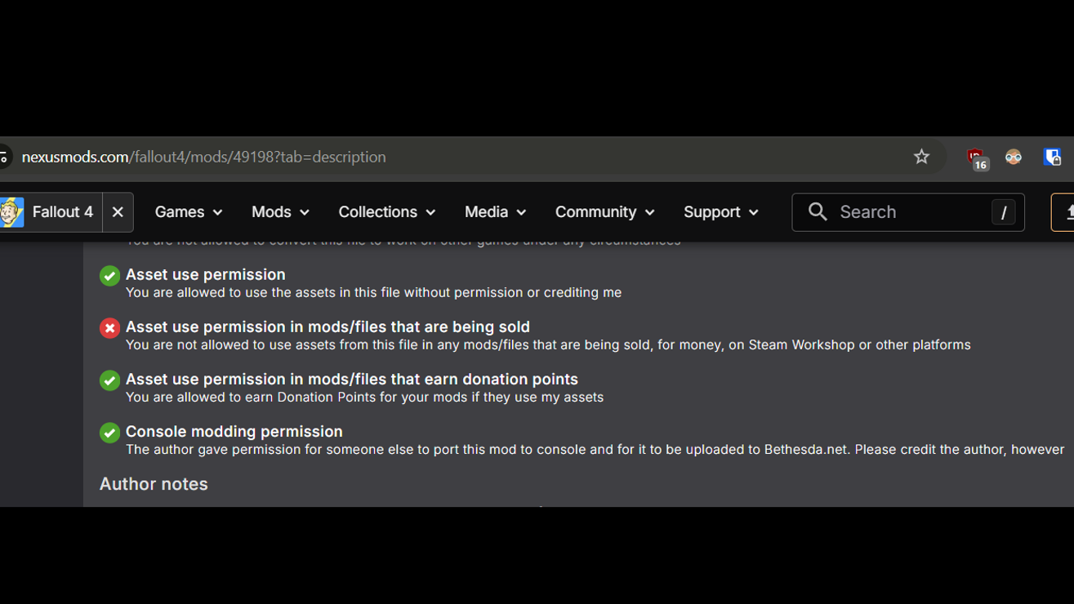
Task: Click green check beside Asset use permission
Action: [109, 276]
